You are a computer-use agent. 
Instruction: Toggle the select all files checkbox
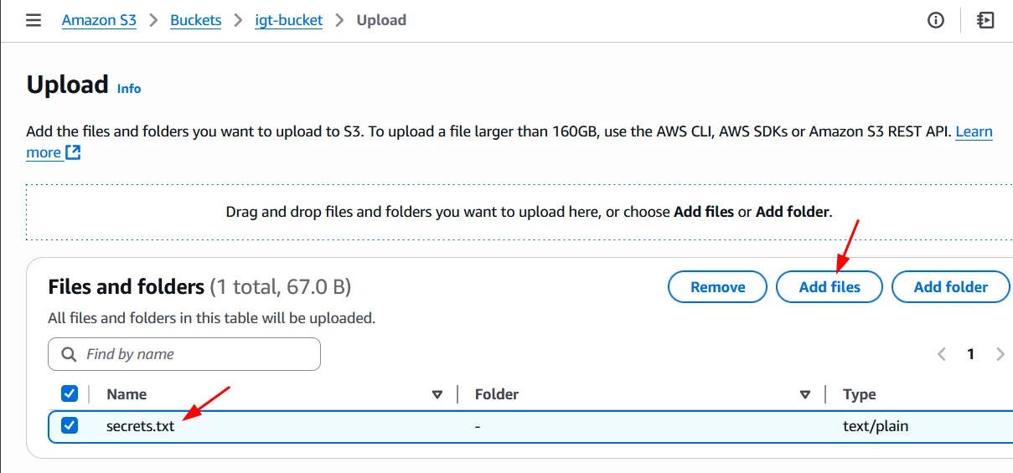point(70,393)
